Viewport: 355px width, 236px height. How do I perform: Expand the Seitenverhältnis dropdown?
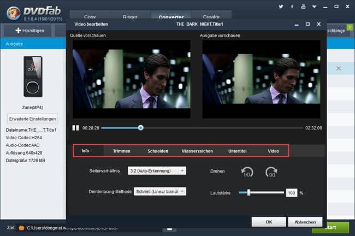[x=182, y=171]
